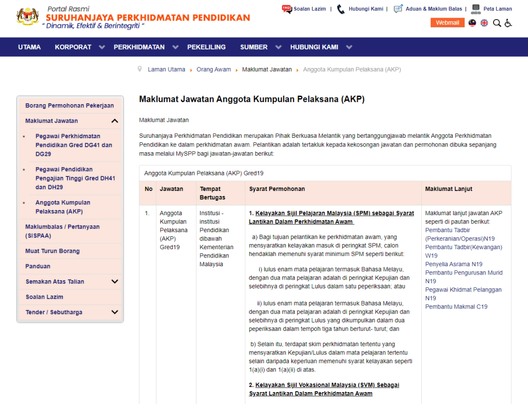
Task: Click the page title Maklumat Jawatan AKP
Action: click(x=252, y=99)
